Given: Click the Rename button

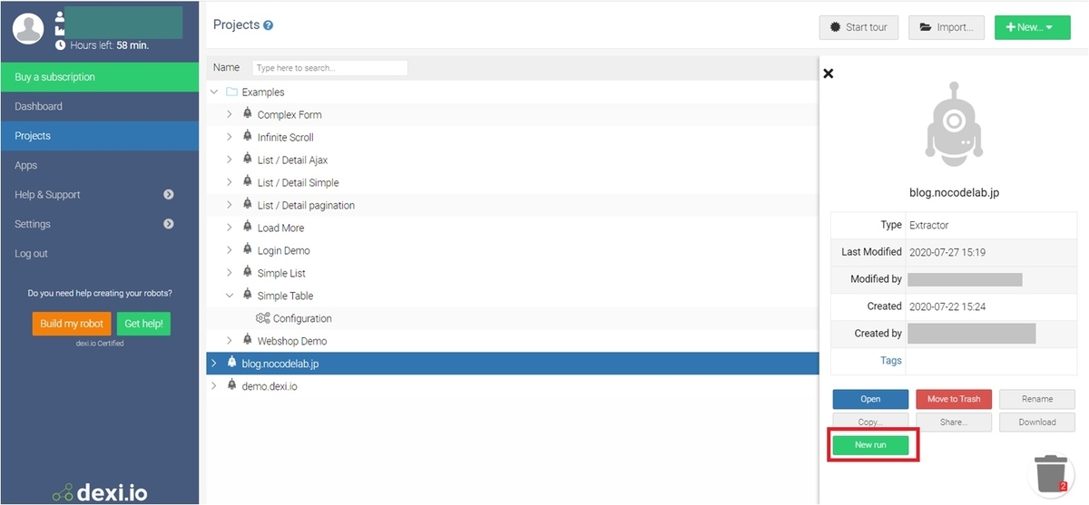Looking at the screenshot, I should pyautogui.click(x=1037, y=399).
